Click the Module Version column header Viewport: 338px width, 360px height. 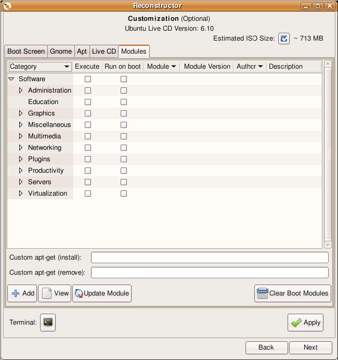(207, 67)
